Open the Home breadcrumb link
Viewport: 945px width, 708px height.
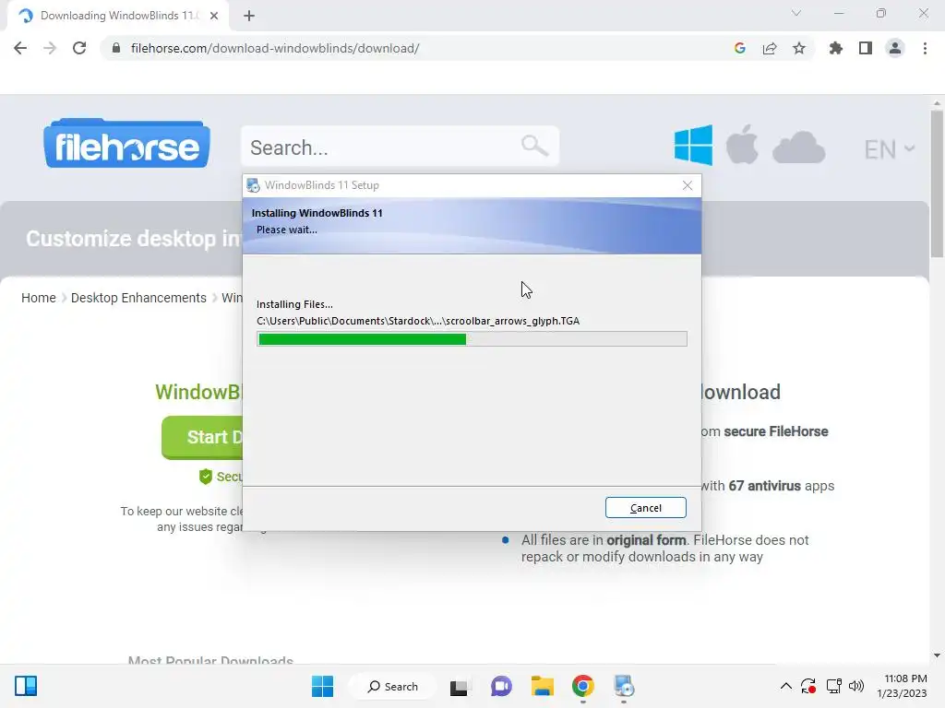coord(39,298)
